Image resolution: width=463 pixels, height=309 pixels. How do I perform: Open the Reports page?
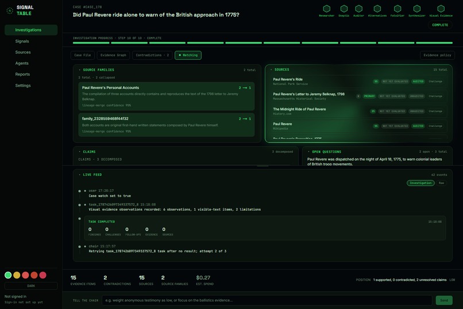click(x=22, y=74)
